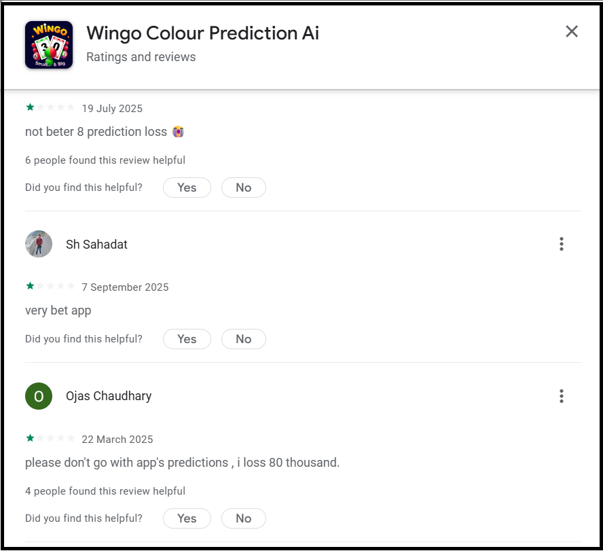Choose Yes on Ojas Chaudhary's review
This screenshot has width=603, height=551.
pos(187,518)
